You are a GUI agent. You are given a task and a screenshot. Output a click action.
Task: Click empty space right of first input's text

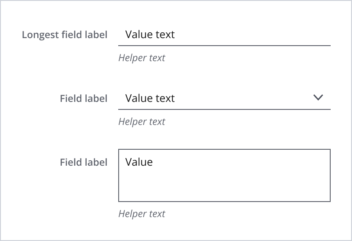click(258, 35)
